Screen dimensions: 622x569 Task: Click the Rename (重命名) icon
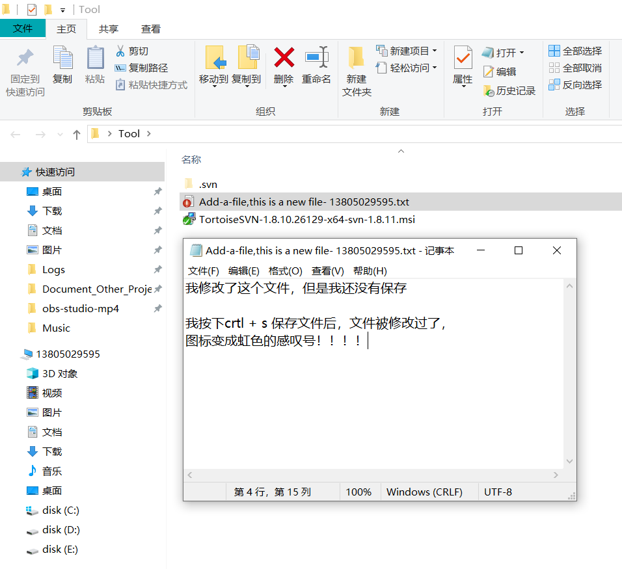click(317, 57)
